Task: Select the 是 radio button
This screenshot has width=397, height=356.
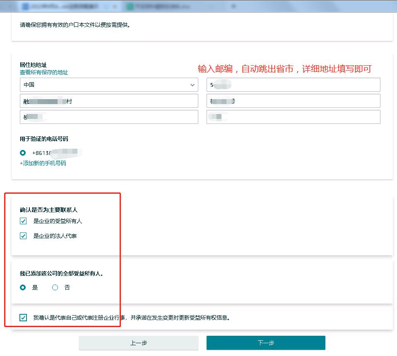Action: (23, 287)
